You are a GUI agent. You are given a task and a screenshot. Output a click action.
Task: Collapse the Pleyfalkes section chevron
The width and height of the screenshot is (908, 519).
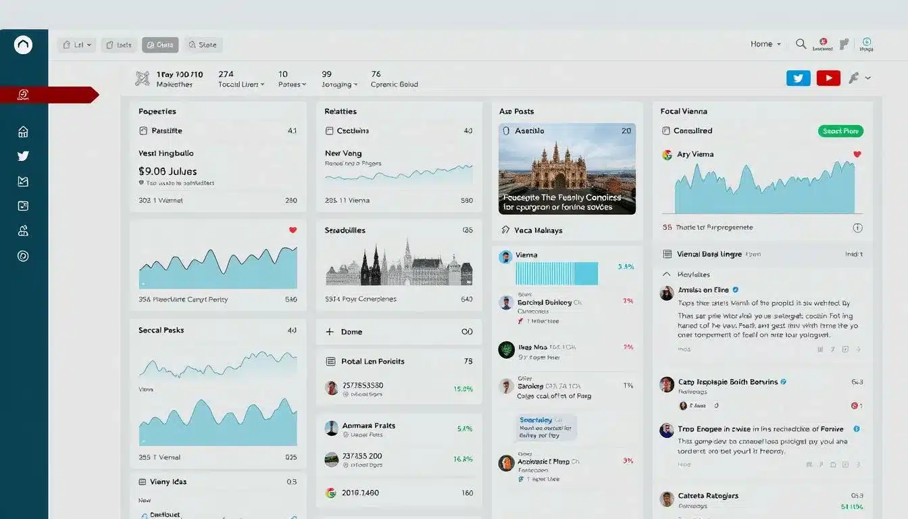click(667, 274)
